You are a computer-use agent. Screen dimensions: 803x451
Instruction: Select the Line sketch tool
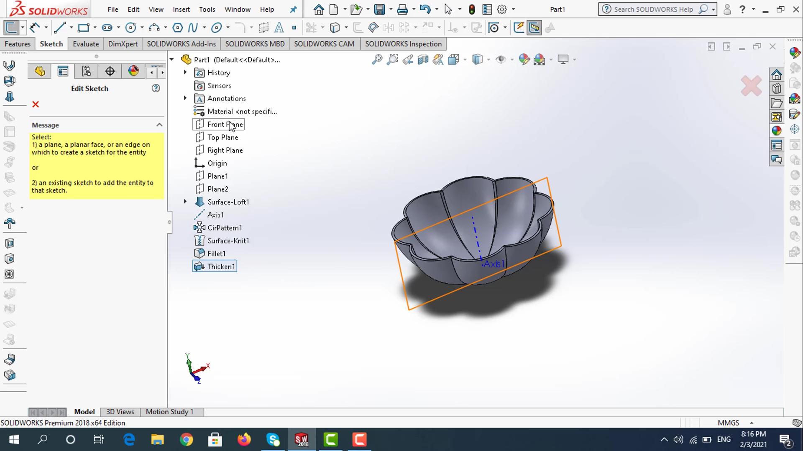point(59,28)
